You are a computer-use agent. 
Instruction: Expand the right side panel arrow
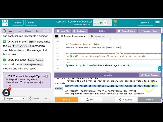[159, 69]
